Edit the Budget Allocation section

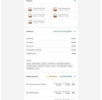pyautogui.click(x=75, y=77)
